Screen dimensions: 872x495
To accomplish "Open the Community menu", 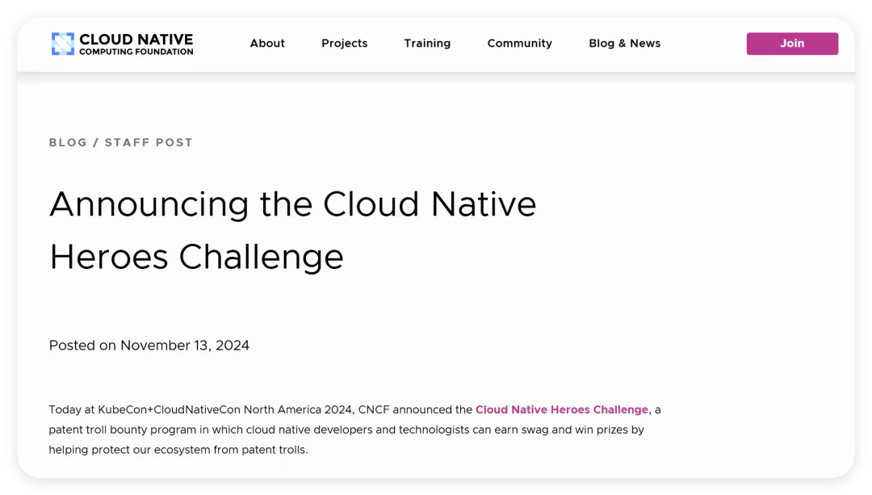I will pos(519,44).
